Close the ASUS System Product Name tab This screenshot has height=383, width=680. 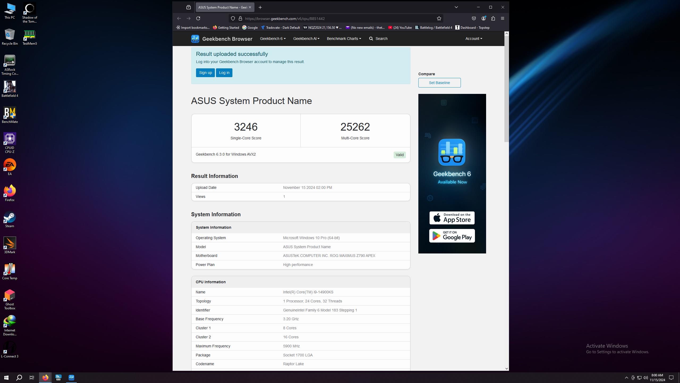250,7
